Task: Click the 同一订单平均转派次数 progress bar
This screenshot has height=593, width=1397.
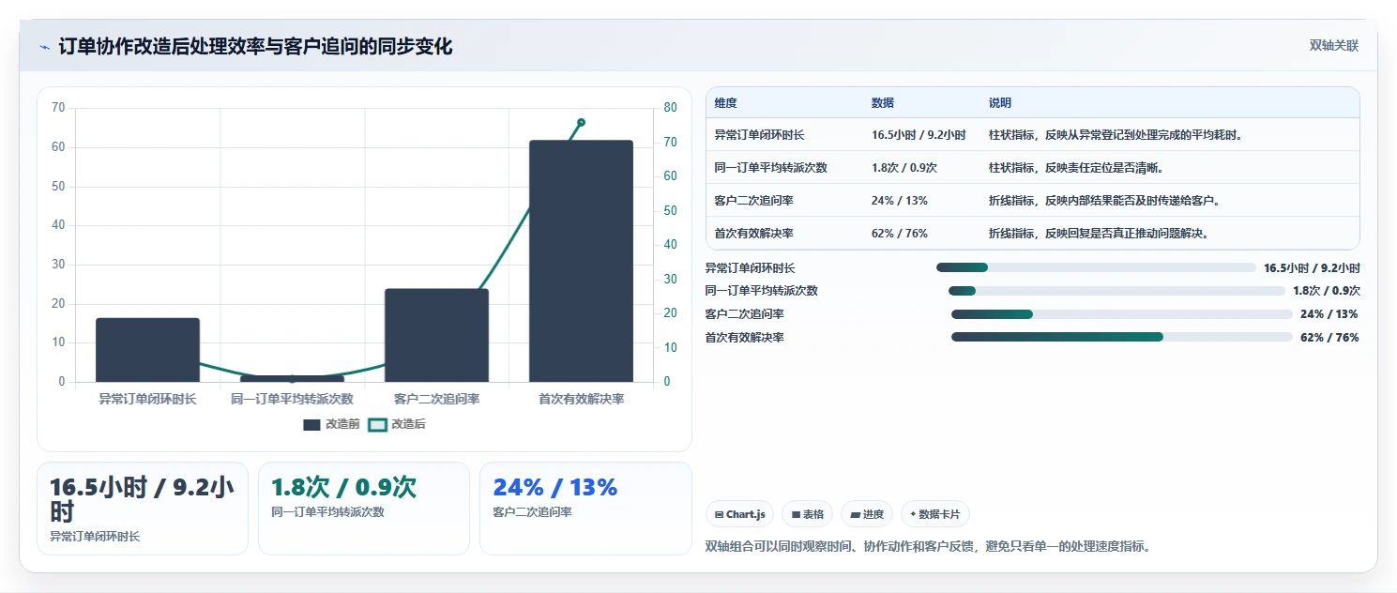Action: [1116, 291]
